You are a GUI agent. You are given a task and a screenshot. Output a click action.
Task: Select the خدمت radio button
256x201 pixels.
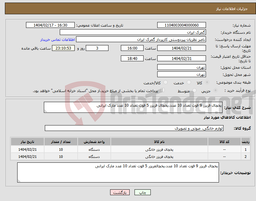[189, 82]
